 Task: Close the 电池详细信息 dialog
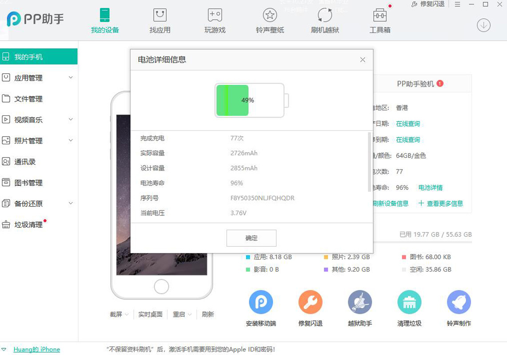363,60
